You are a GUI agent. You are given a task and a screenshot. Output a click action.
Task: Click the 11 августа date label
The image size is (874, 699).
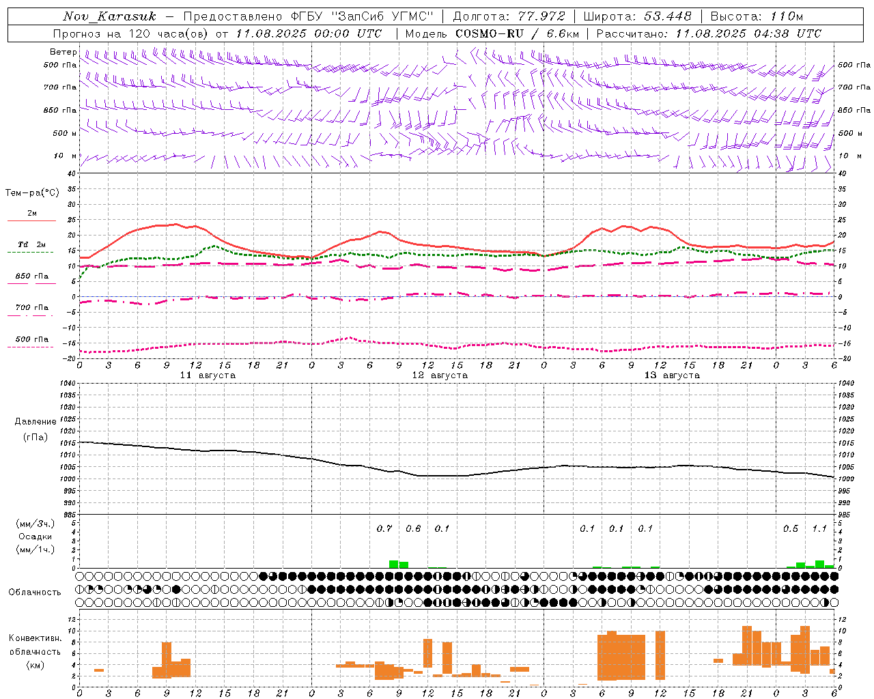[x=208, y=375]
